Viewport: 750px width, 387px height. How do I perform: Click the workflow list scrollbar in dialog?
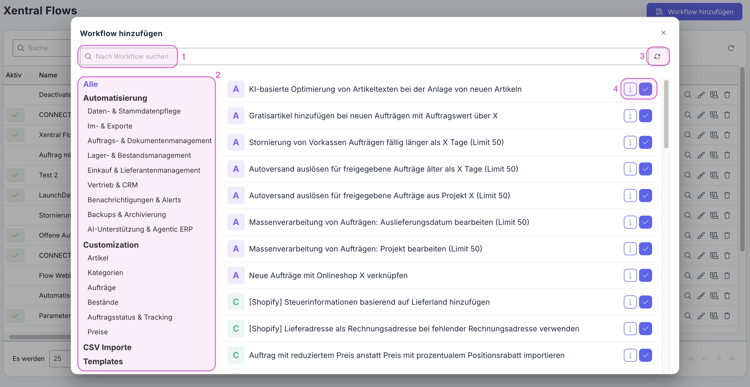pyautogui.click(x=666, y=114)
